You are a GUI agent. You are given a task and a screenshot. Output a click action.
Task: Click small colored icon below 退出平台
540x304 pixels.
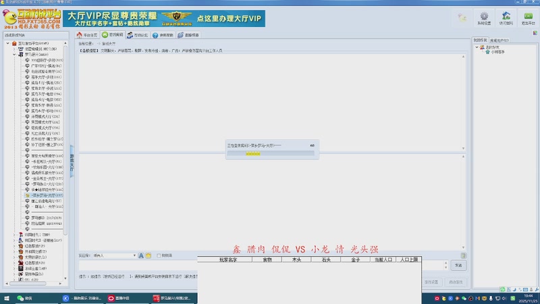[x=535, y=32]
